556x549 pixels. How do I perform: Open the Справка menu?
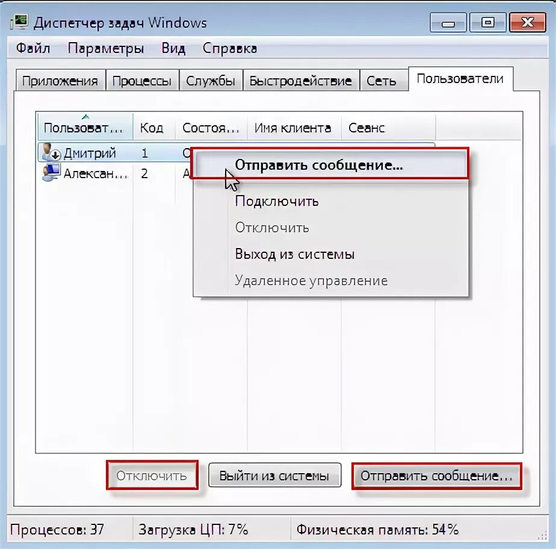point(230,48)
